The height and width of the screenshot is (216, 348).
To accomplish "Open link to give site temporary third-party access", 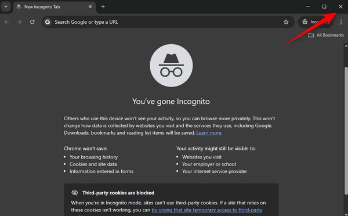I will [x=207, y=210].
